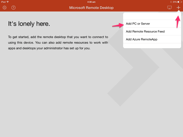Tap the iPad carrier label
183x137 pixels.
3,2
